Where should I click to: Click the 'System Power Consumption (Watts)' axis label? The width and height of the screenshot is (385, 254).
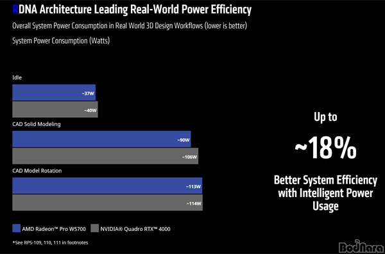pyautogui.click(x=61, y=41)
